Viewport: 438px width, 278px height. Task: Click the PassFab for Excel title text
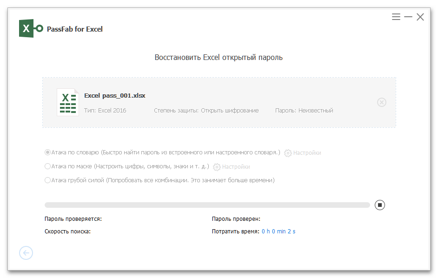(x=75, y=29)
